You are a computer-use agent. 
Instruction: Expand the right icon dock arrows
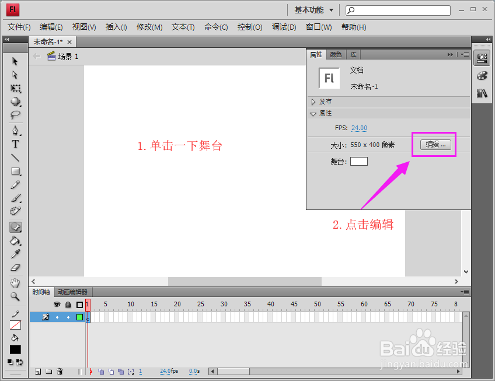coord(488,40)
